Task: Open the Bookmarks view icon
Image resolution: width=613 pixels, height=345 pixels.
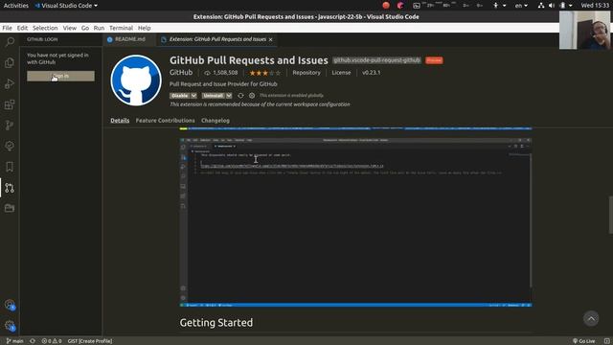Action: click(10, 167)
